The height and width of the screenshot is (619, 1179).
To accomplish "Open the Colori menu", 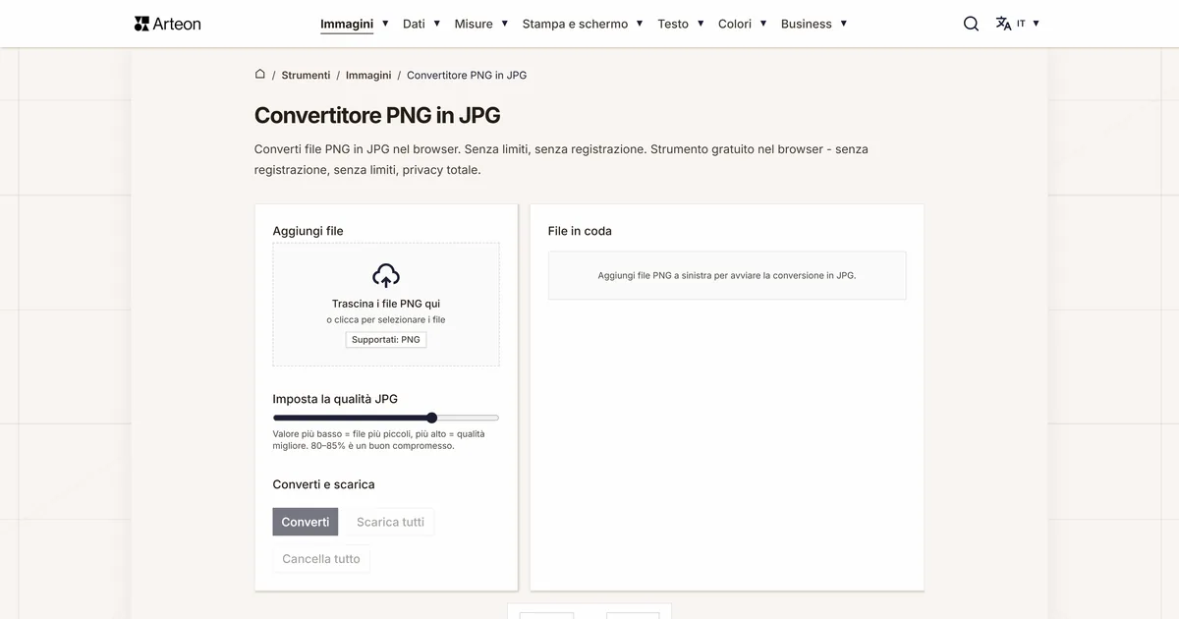I will point(735,24).
